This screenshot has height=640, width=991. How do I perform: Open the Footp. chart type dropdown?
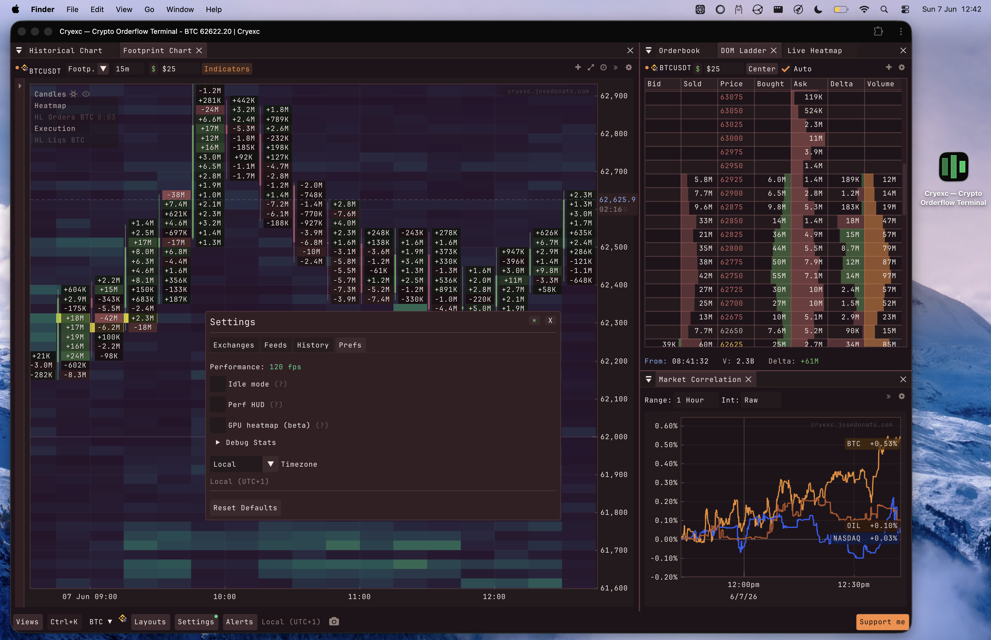tap(103, 68)
